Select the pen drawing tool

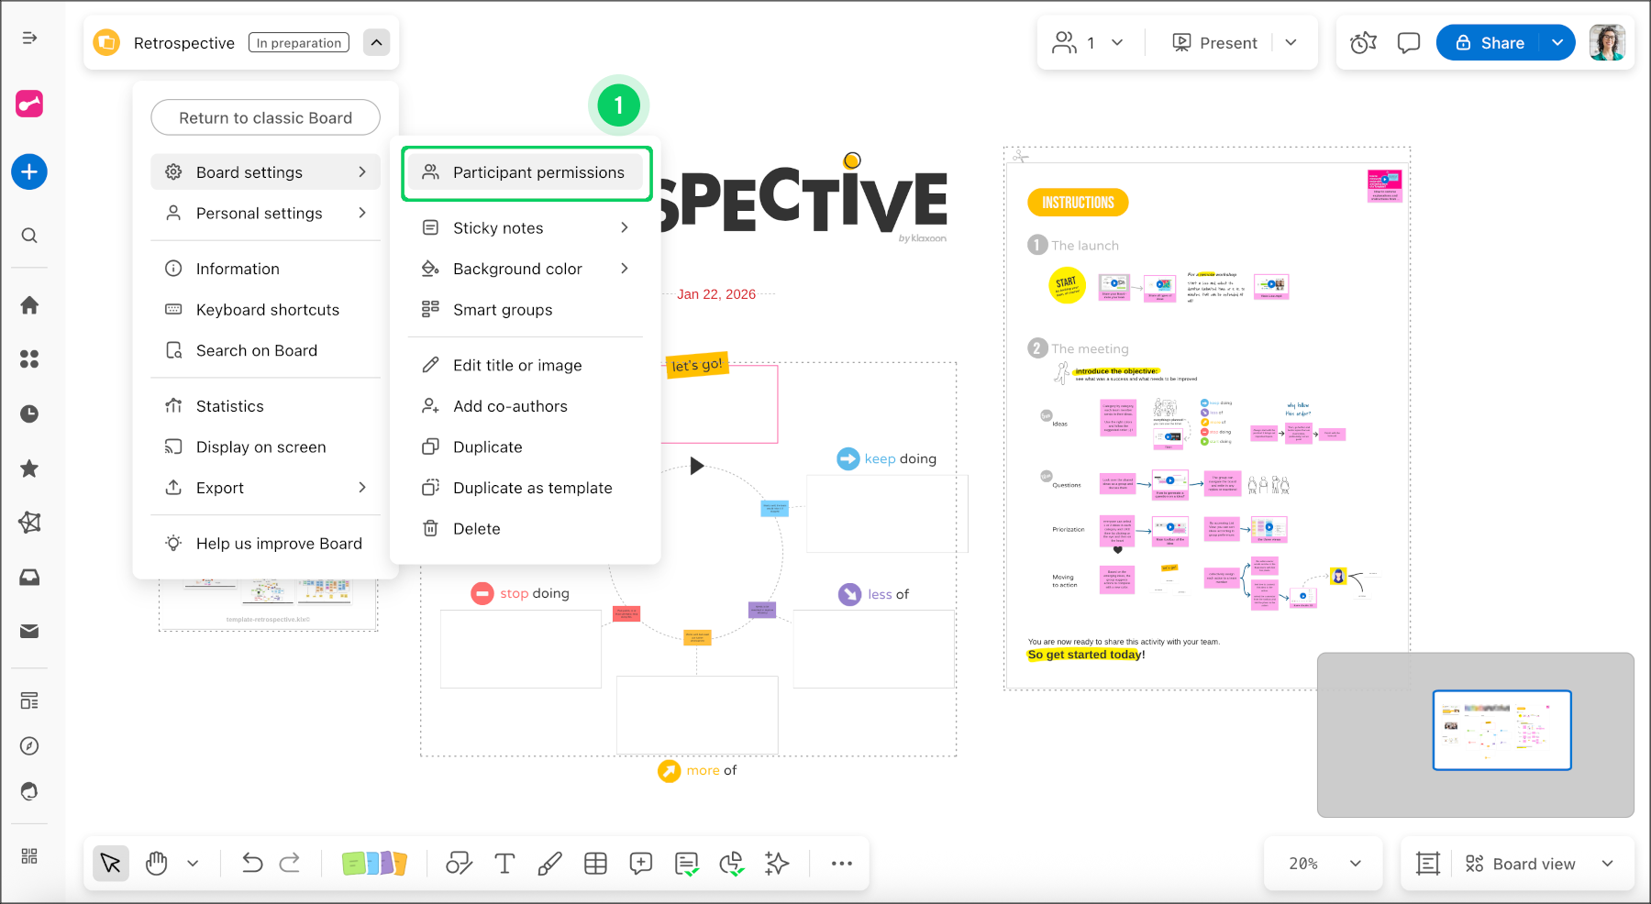tap(549, 863)
